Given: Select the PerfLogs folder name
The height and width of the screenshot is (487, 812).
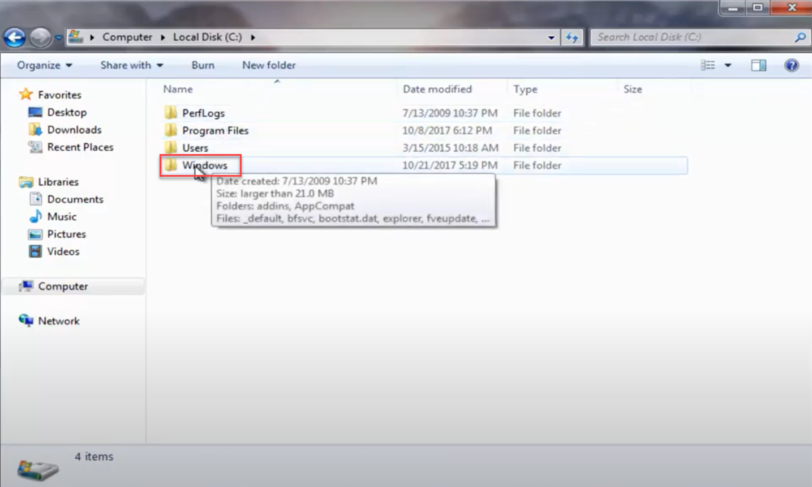Looking at the screenshot, I should [203, 113].
